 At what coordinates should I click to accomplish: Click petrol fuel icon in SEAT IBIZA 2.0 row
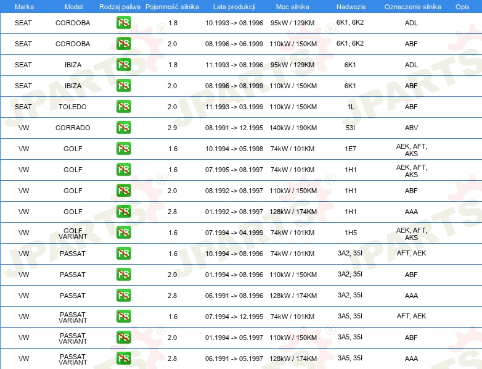tap(123, 85)
